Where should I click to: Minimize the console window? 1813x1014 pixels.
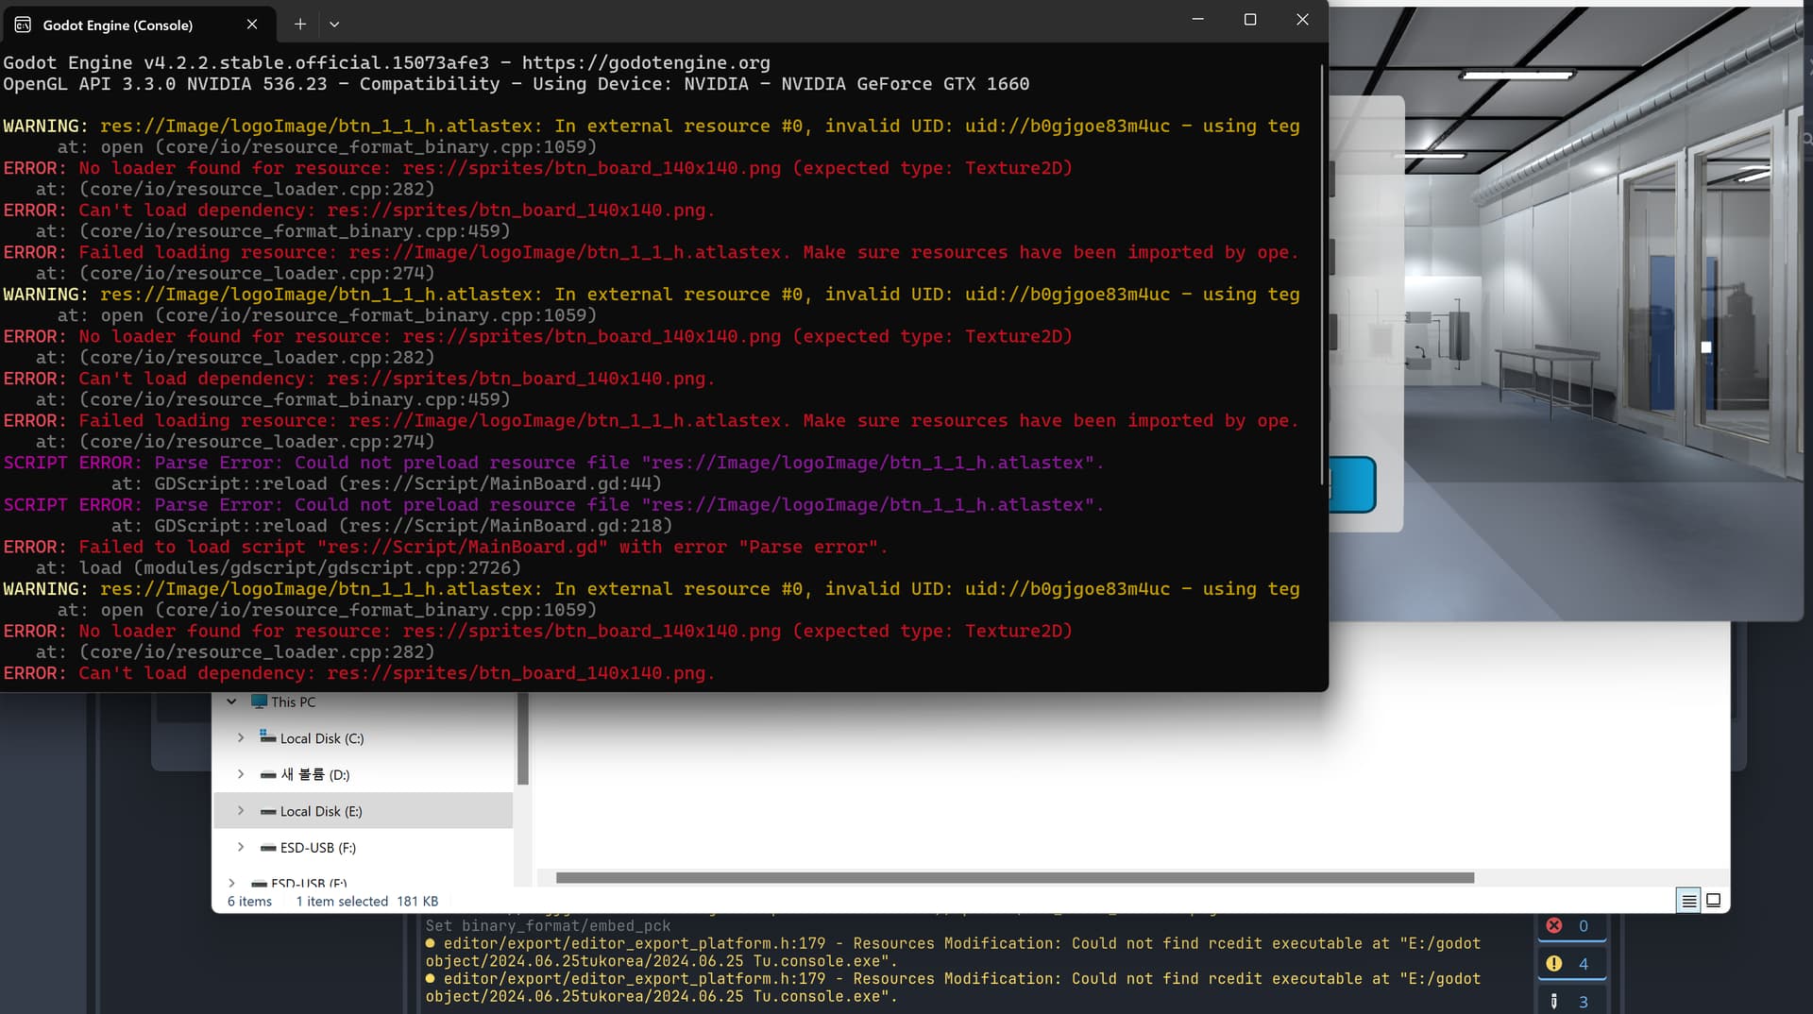[x=1197, y=20]
